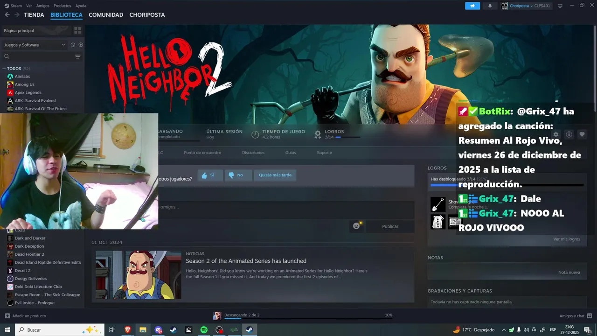Open the CHORIPOSTA profile tab
Screen dimensions: 597x336
coord(147,15)
